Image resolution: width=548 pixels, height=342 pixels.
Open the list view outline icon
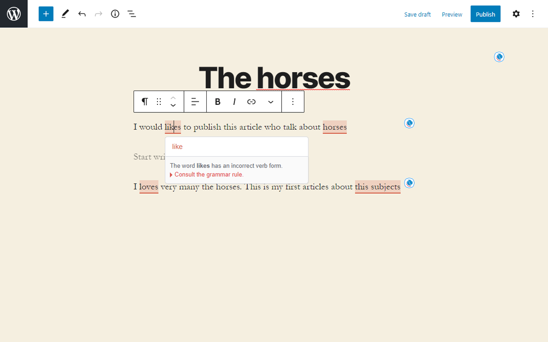132,14
